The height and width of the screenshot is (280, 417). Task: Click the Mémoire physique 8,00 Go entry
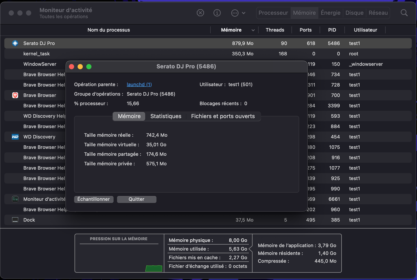click(x=208, y=240)
